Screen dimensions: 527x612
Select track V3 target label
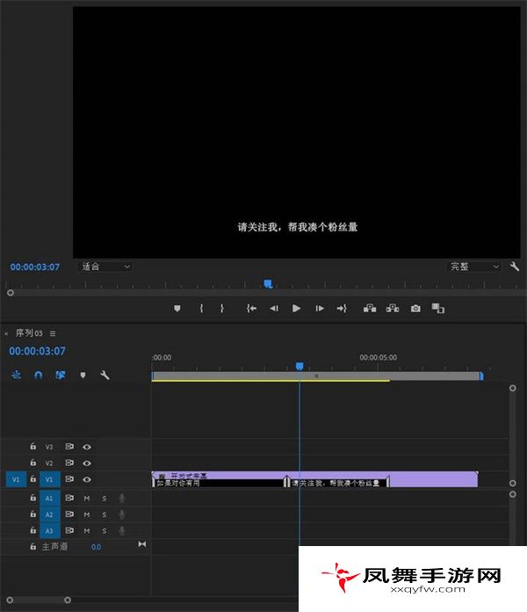[x=48, y=447]
